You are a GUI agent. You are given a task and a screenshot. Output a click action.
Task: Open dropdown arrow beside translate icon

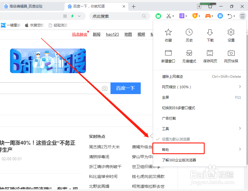click(x=186, y=16)
